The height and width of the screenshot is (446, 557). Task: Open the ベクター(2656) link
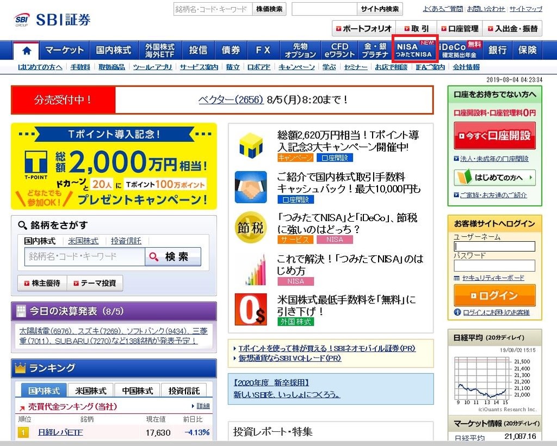pos(231,100)
